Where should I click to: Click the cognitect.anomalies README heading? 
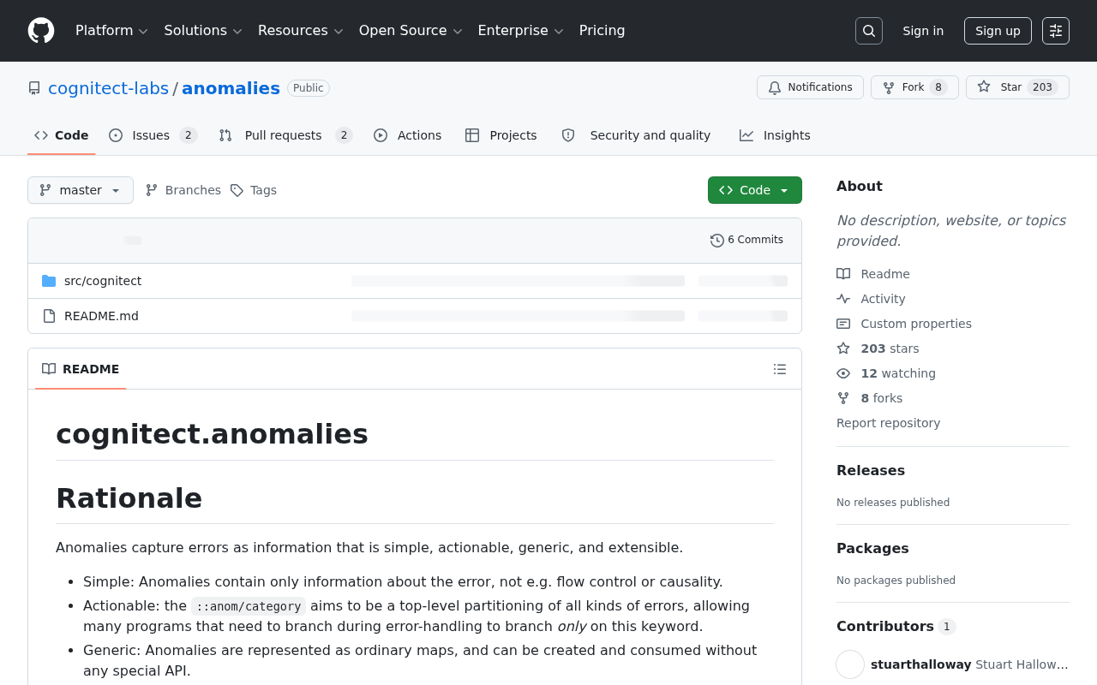coord(212,434)
